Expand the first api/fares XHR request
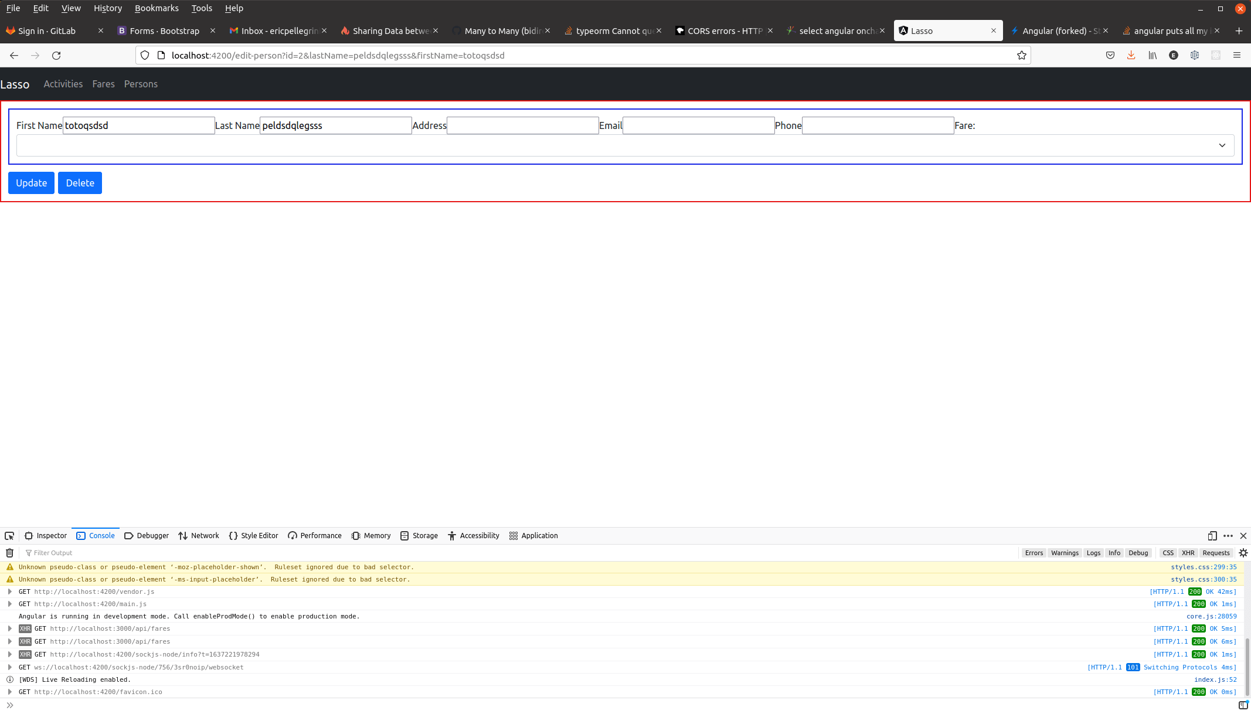This screenshot has width=1251, height=724. pos(10,628)
